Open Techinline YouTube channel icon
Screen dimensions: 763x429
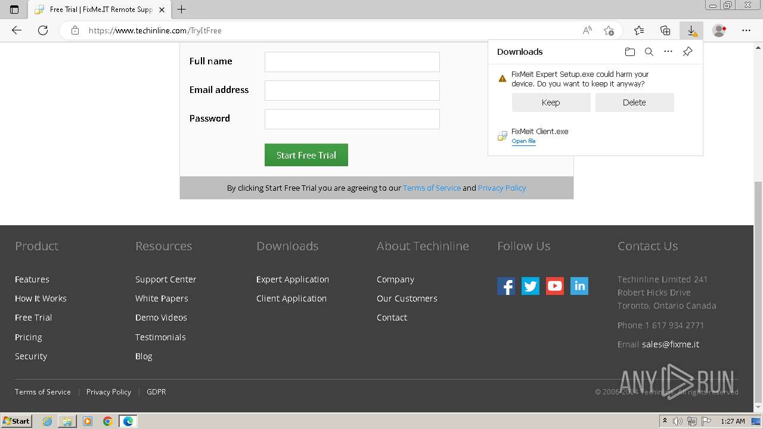(555, 286)
